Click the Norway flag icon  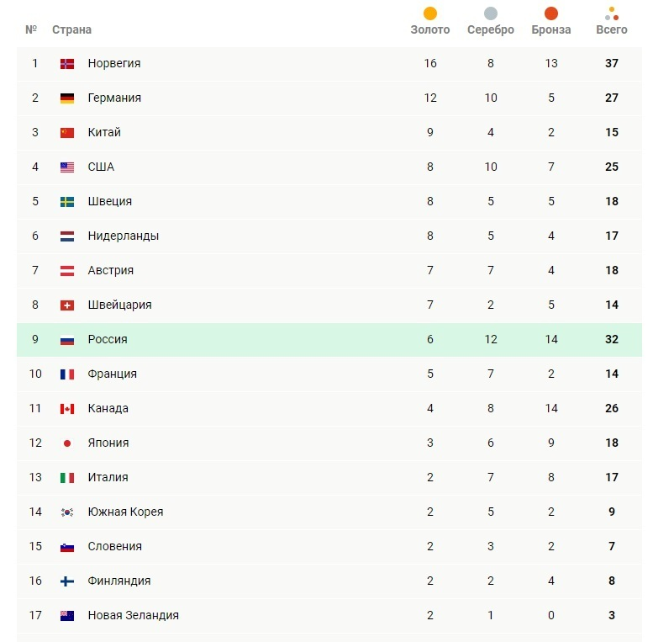pos(67,64)
